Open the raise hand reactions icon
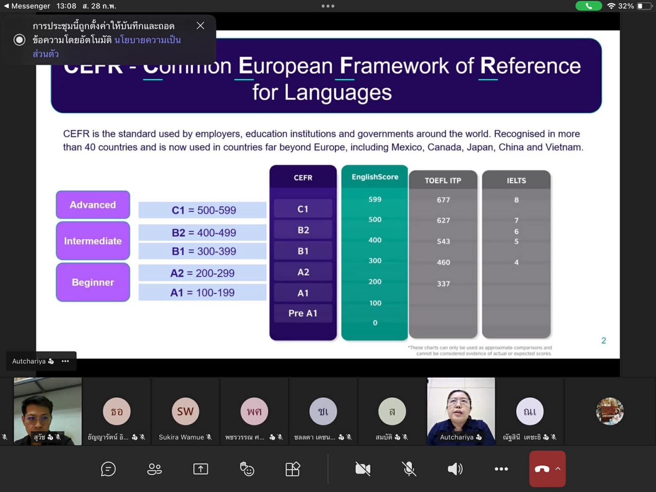The width and height of the screenshot is (656, 492). pyautogui.click(x=246, y=469)
